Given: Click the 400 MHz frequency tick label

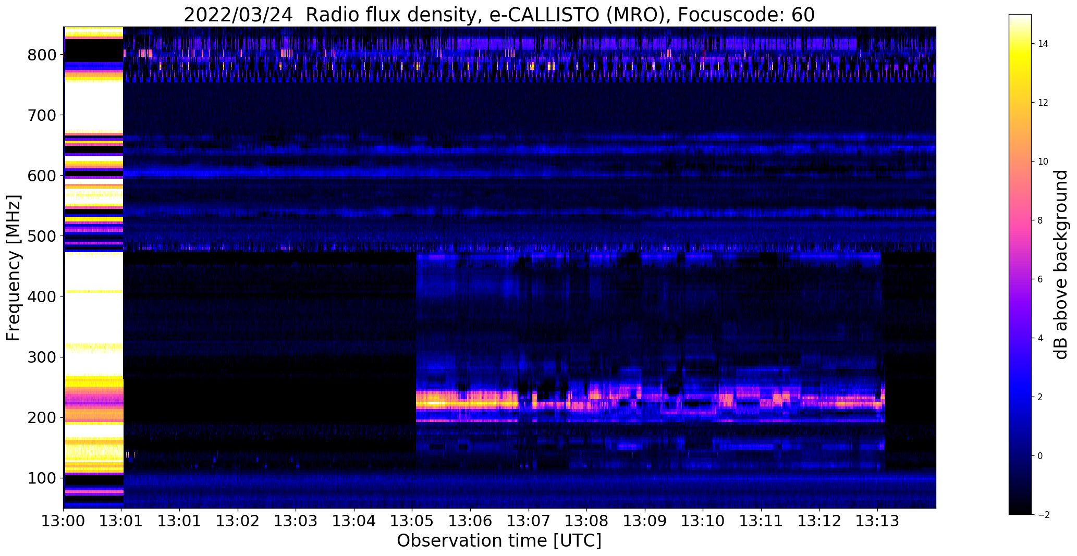Looking at the screenshot, I should pyautogui.click(x=43, y=296).
